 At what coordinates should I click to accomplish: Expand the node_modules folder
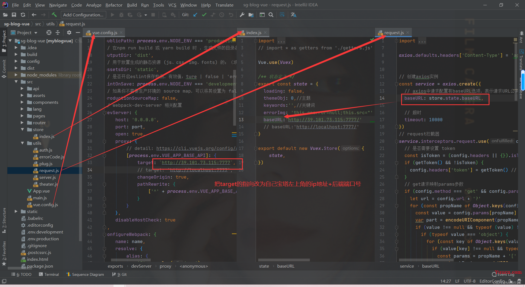16,75
